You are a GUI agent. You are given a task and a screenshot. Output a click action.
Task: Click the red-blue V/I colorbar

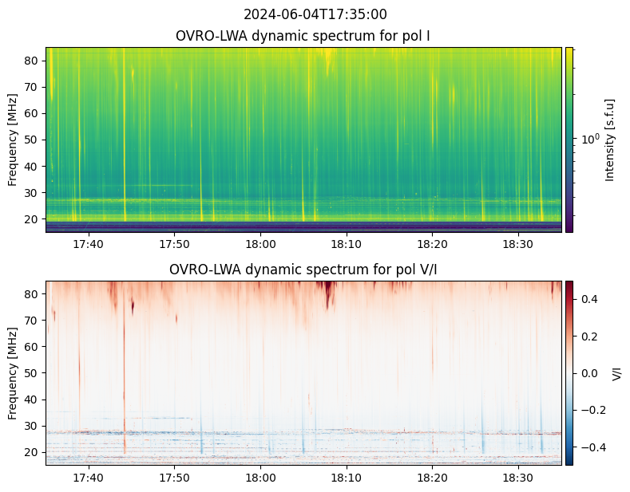pos(569,372)
